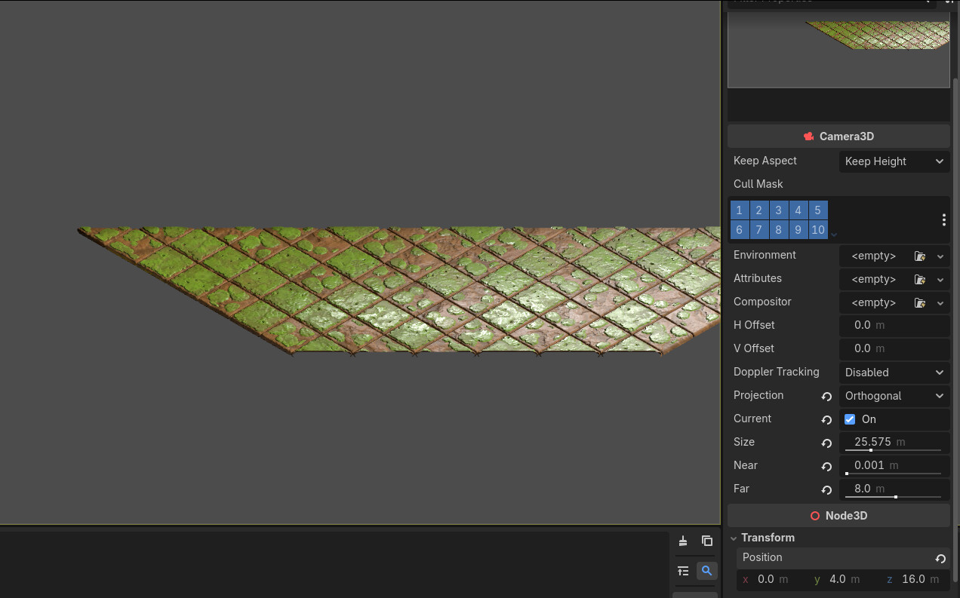Open Cull Mask three-dot options menu

(x=943, y=220)
